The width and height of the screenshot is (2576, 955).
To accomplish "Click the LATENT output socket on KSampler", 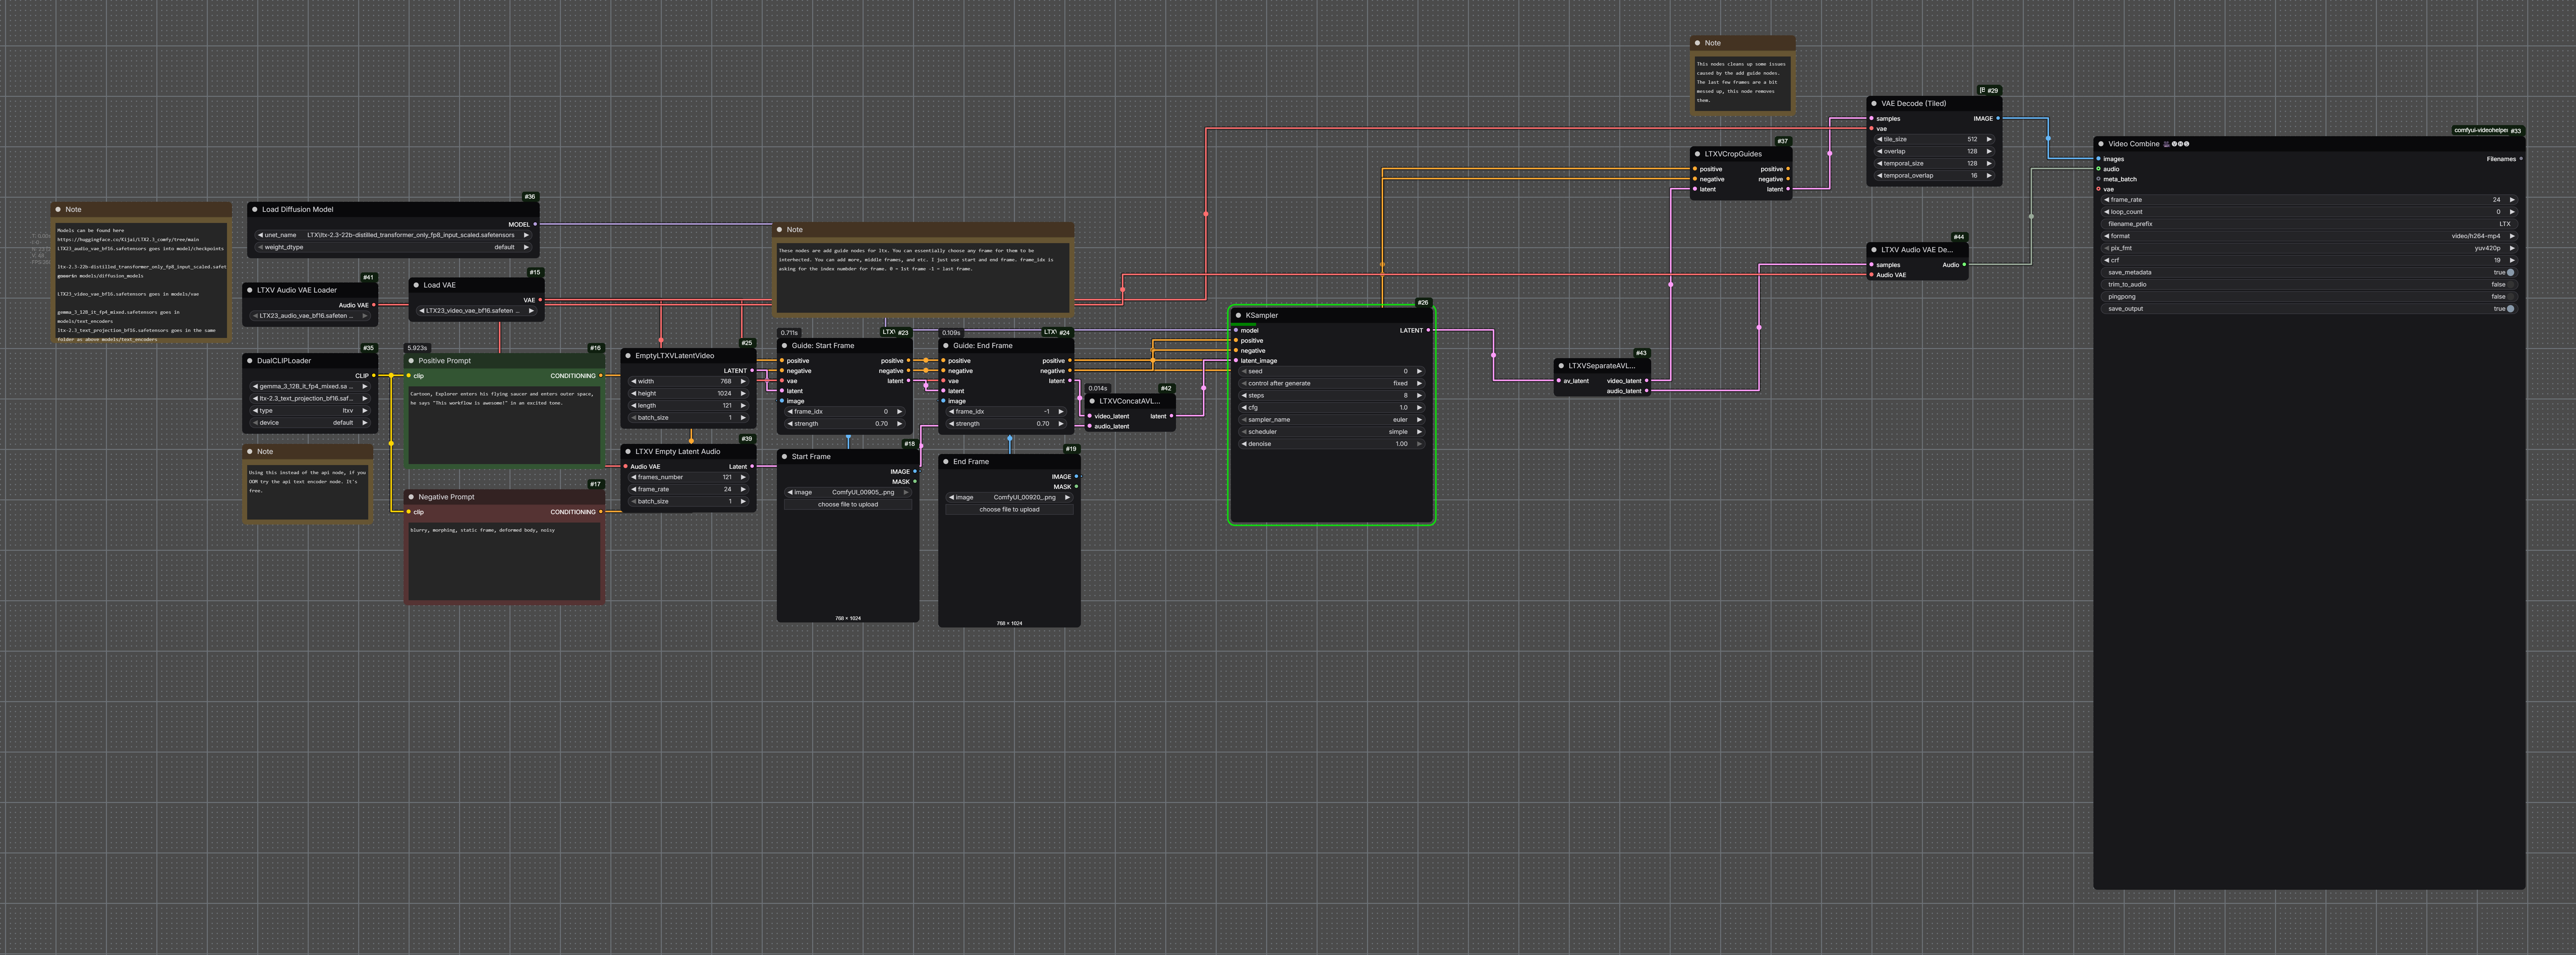I will pos(1428,330).
